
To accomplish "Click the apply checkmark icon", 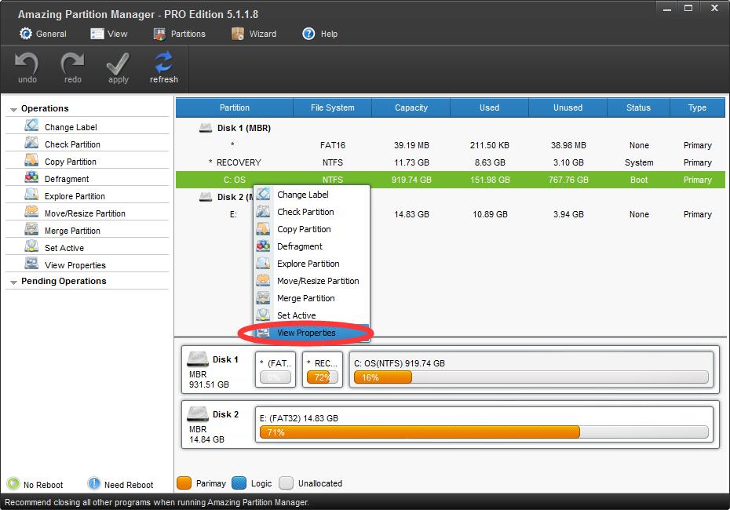I will click(118, 64).
